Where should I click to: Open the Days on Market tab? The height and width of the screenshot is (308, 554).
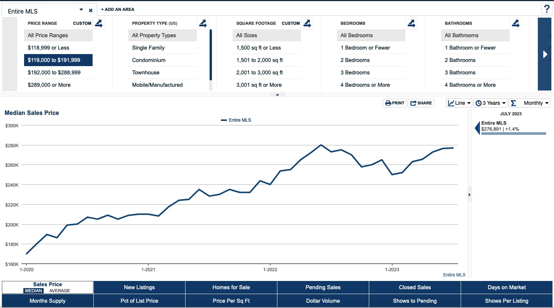(x=507, y=287)
